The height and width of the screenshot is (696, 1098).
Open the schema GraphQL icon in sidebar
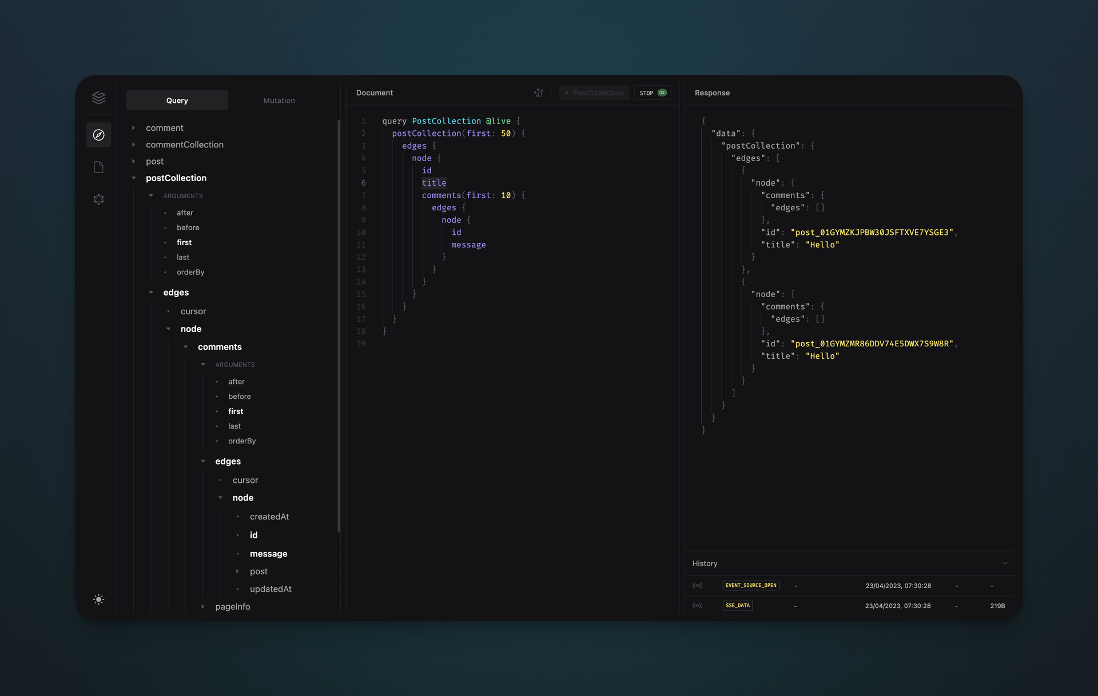[x=98, y=199]
